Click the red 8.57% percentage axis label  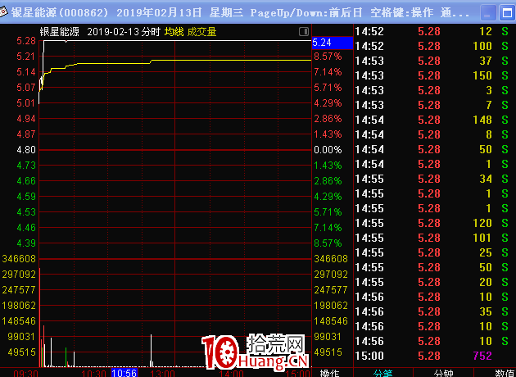click(x=328, y=57)
